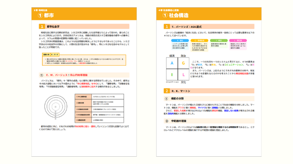Click the T. パーソンズ AGIL section heading
The width and height of the screenshot is (293, 164).
coord(209,26)
